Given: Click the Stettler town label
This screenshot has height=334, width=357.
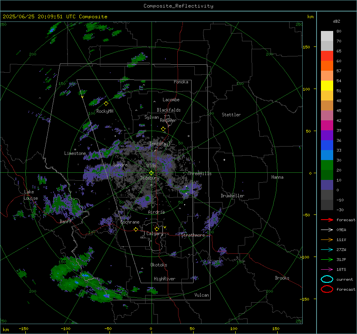Looking at the screenshot, I should [231, 115].
